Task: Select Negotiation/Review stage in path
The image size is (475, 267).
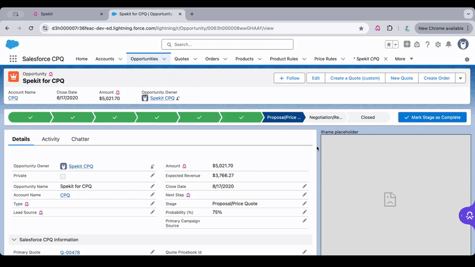Action: pyautogui.click(x=325, y=117)
